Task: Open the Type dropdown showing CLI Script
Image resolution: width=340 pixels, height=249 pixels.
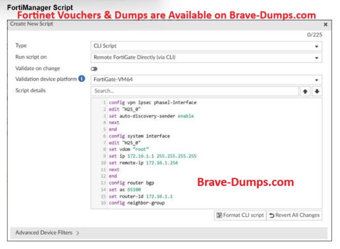Action: coord(206,46)
